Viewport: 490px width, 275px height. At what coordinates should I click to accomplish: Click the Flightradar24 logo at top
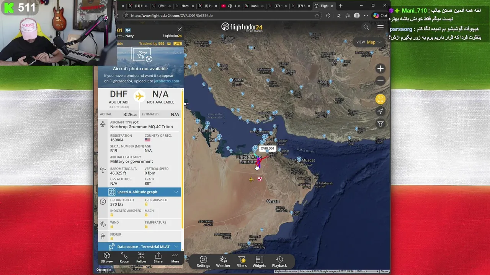tap(242, 27)
